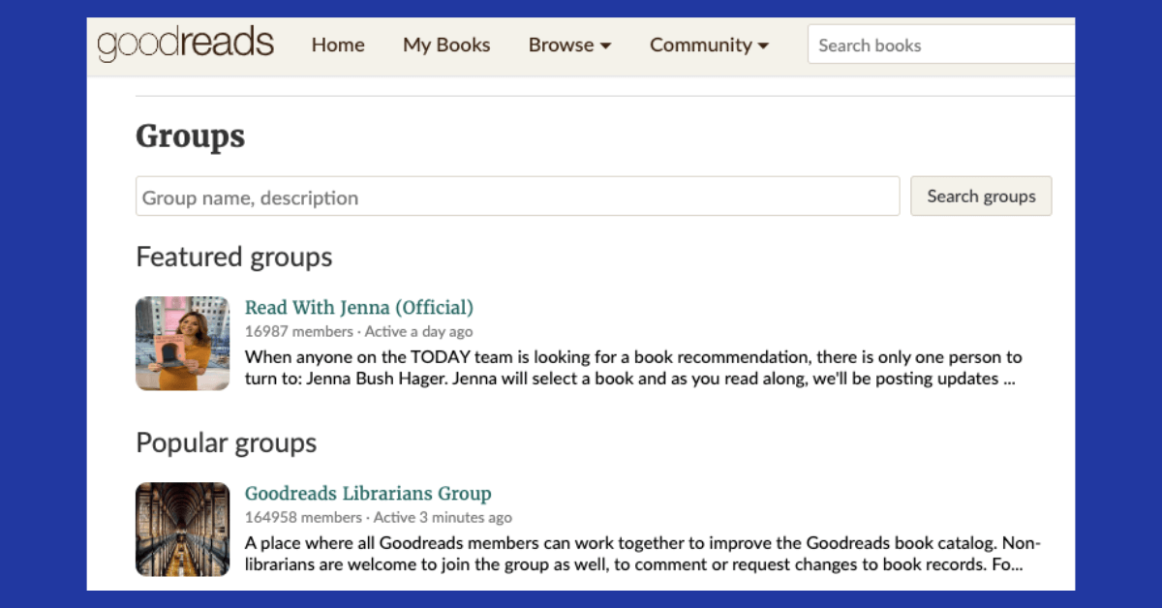Expand the Community navigation chevron
Viewport: 1162px width, 608px height.
coord(764,45)
